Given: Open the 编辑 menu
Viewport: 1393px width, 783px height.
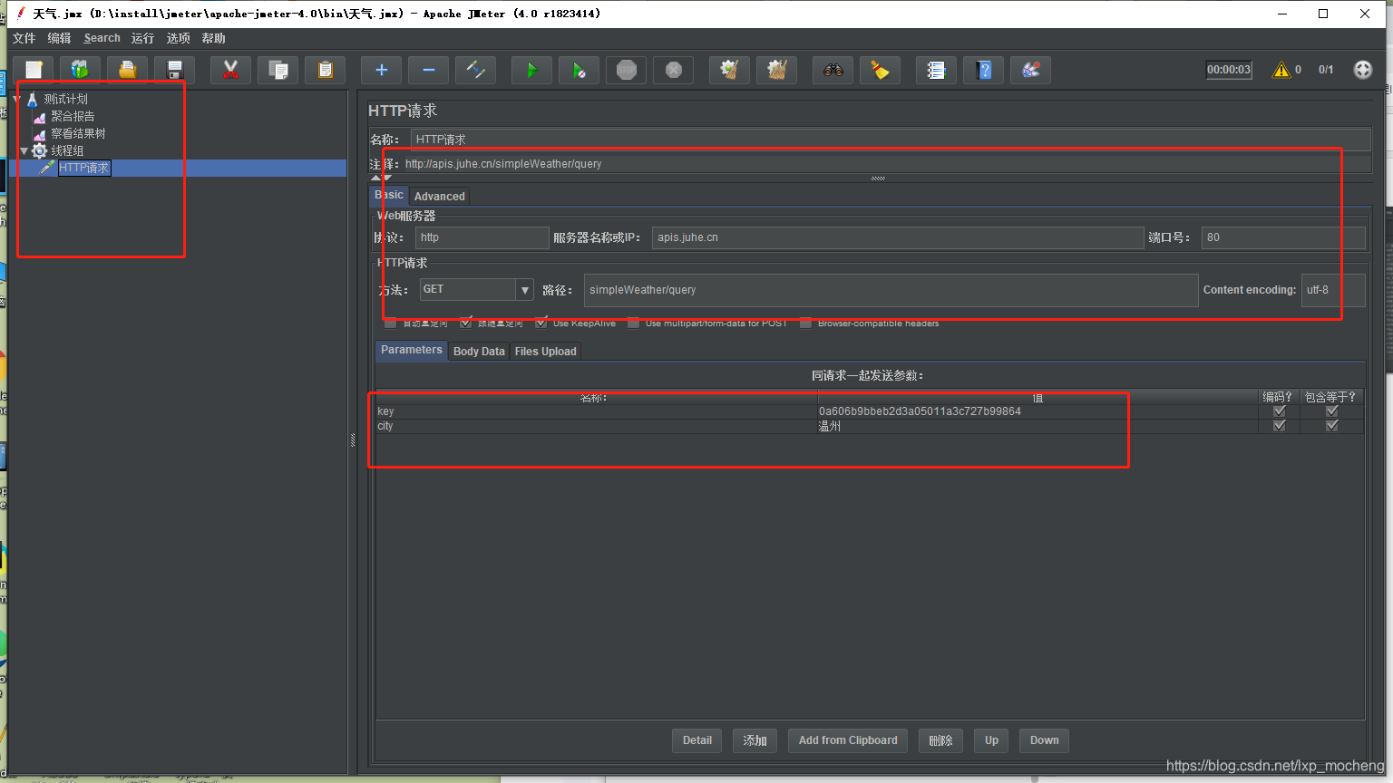Looking at the screenshot, I should [x=59, y=38].
